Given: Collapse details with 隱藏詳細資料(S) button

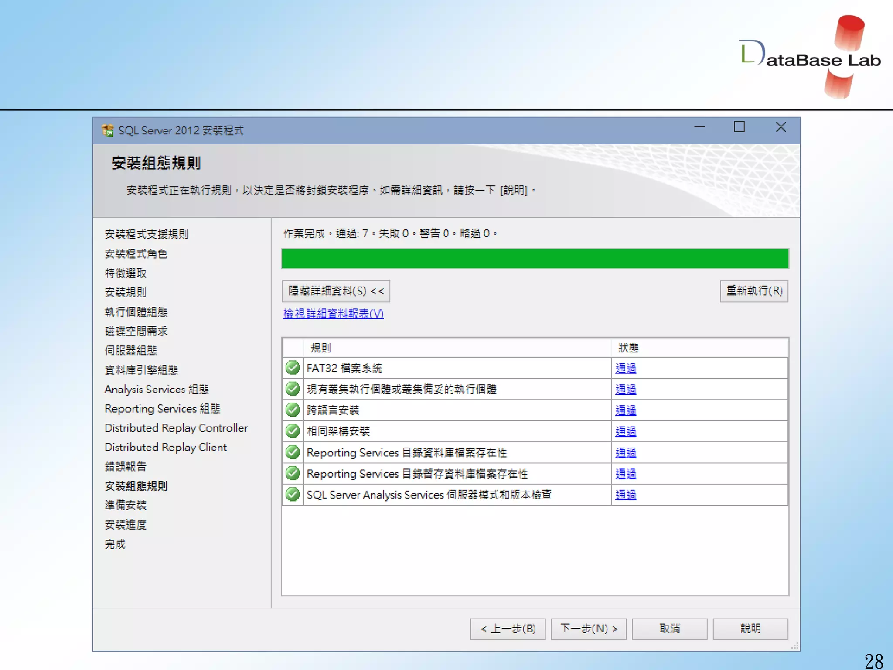Looking at the screenshot, I should point(336,291).
